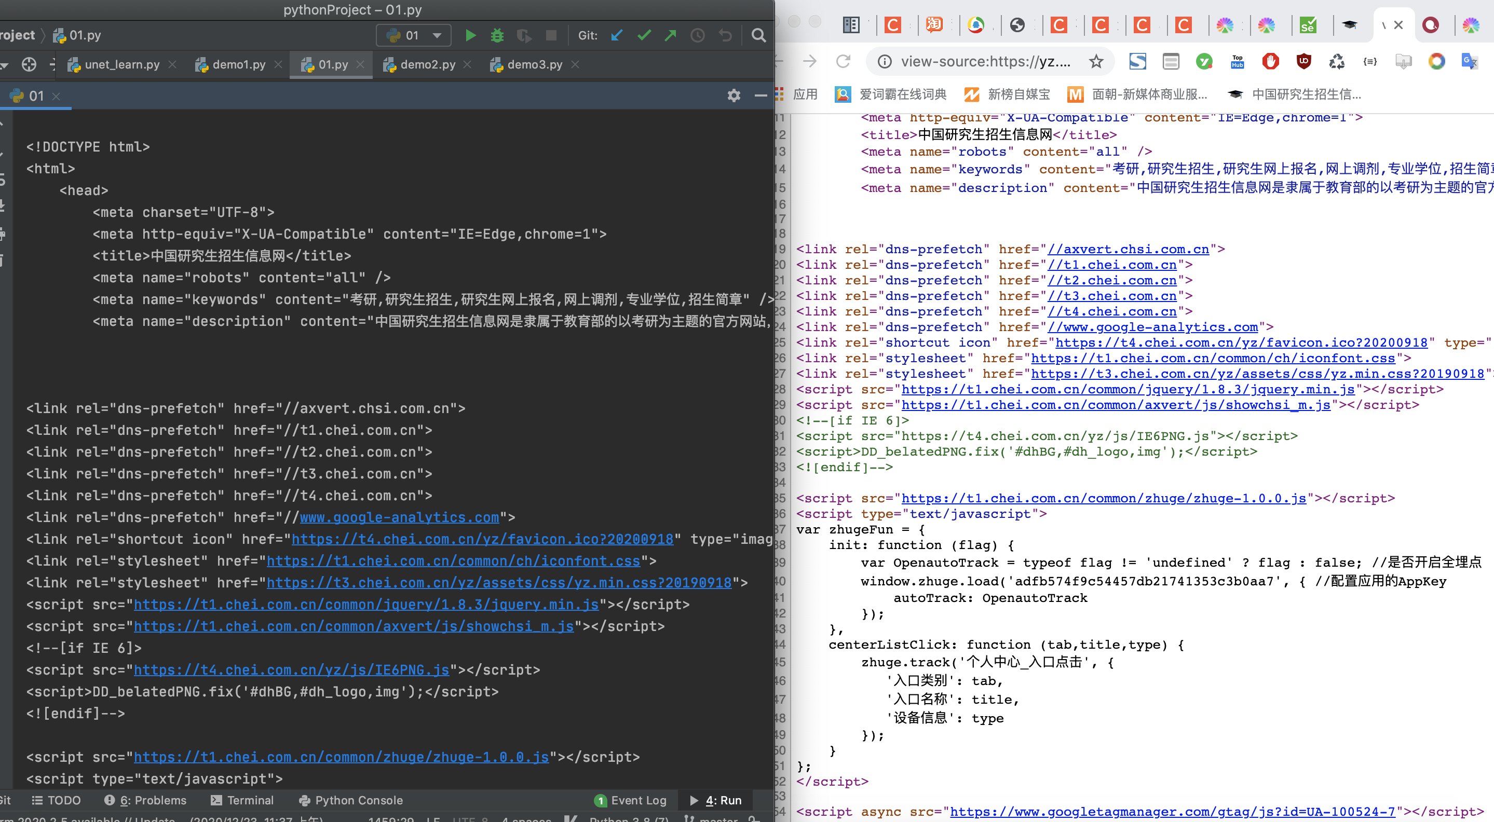
Task: Open the TODO tool window
Action: (x=56, y=800)
